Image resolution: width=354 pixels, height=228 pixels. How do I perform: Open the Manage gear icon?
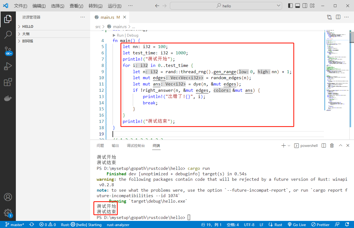[8, 213]
